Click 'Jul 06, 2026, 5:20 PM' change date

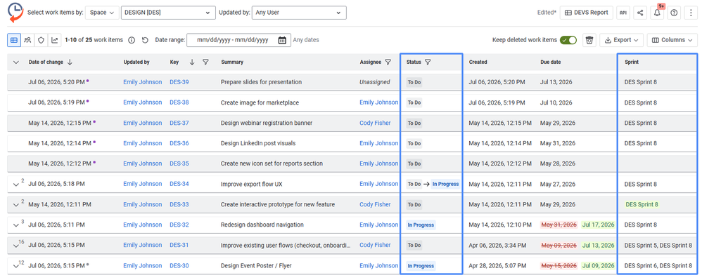[56, 82]
